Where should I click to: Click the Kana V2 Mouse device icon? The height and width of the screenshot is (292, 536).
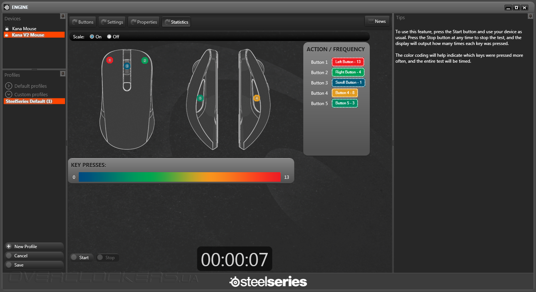click(7, 35)
